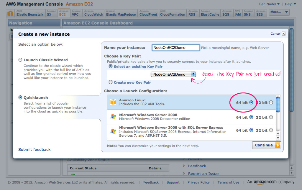Viewport: 302px width, 190px height.
Task: Open the Terms of Use footer link
Action: click(229, 182)
